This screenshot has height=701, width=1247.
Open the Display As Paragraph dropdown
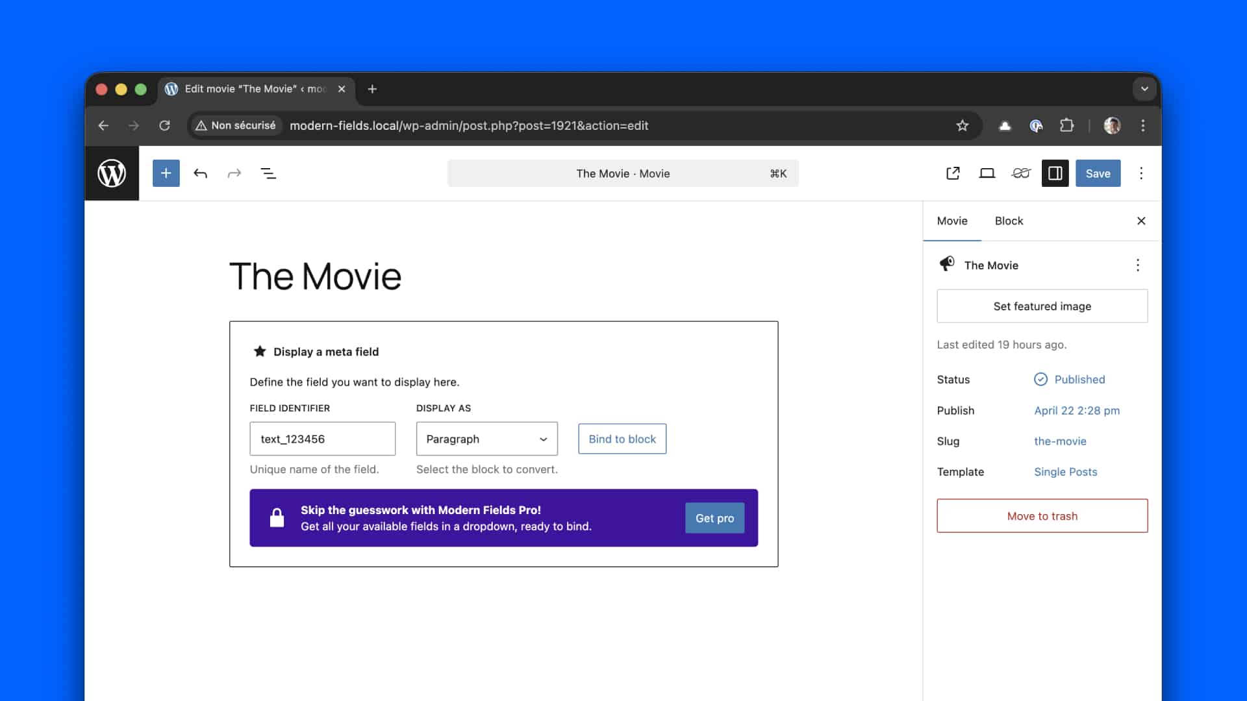487,439
